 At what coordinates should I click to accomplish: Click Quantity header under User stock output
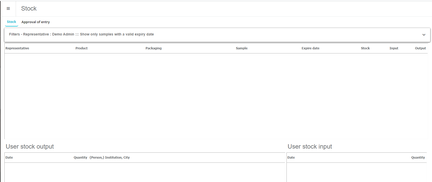[x=80, y=158]
